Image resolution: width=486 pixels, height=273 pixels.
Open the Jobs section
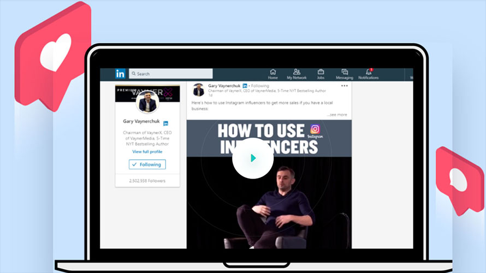[x=321, y=74]
